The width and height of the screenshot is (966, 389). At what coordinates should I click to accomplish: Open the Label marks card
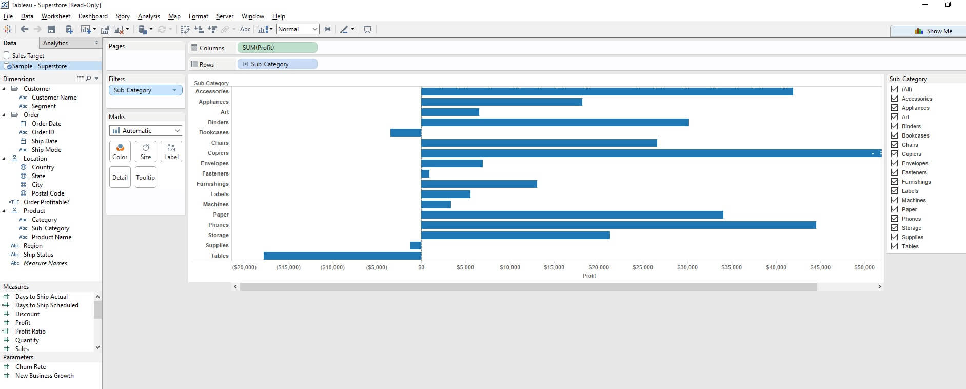pos(171,151)
